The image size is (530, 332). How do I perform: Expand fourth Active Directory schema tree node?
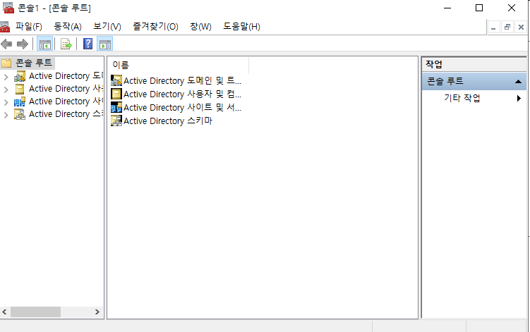pyautogui.click(x=6, y=115)
